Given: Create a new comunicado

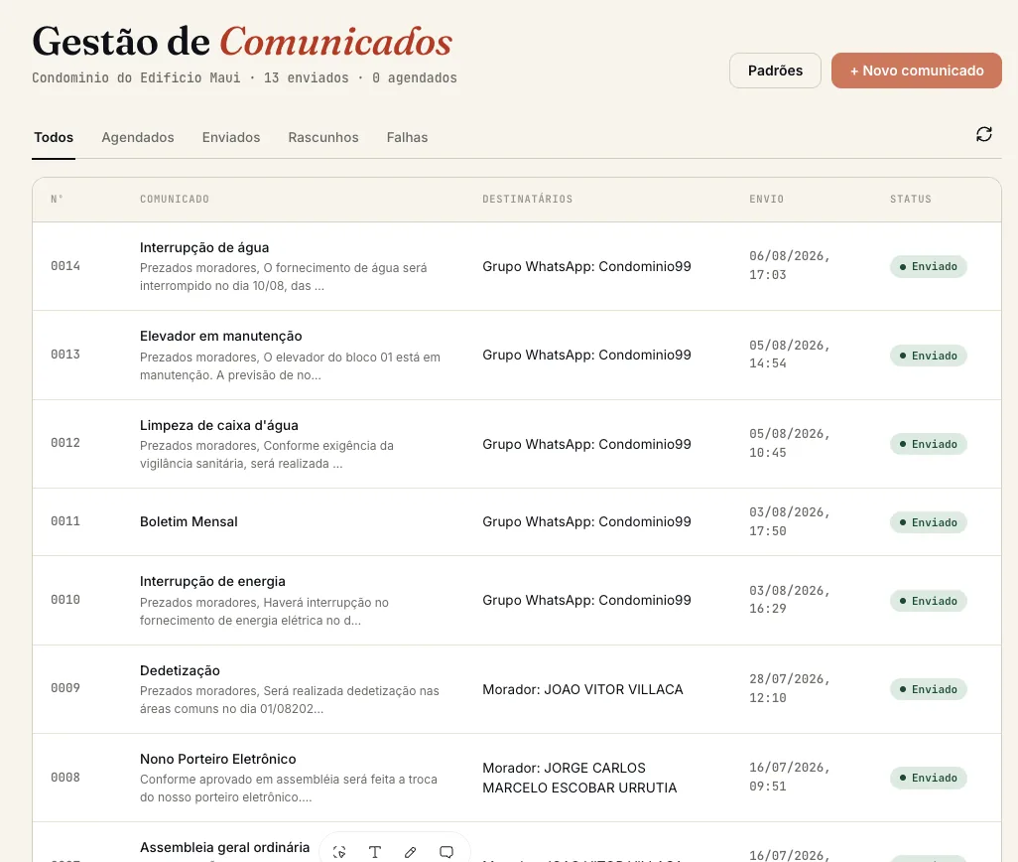Looking at the screenshot, I should click(916, 71).
